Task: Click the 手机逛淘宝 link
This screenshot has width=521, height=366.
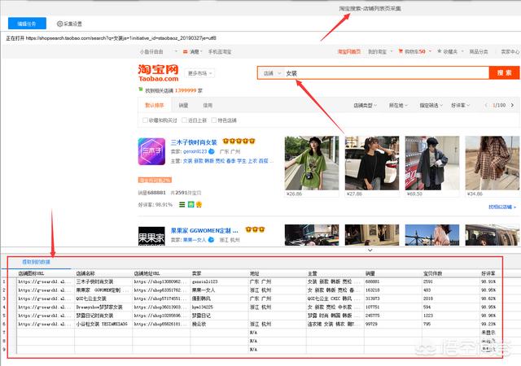Action: pyautogui.click(x=220, y=51)
